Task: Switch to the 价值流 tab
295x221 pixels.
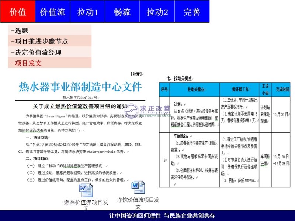Action: tap(52, 12)
